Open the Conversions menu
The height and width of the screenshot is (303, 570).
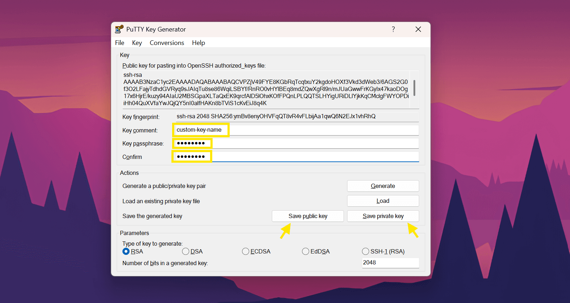coord(167,43)
